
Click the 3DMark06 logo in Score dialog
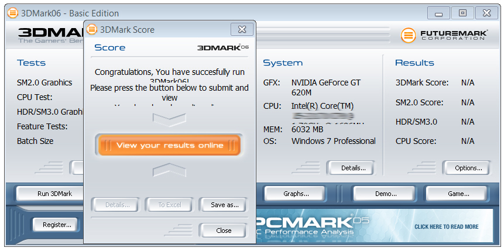click(x=222, y=47)
